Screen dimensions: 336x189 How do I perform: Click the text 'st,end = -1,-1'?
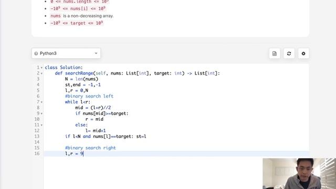83,85
